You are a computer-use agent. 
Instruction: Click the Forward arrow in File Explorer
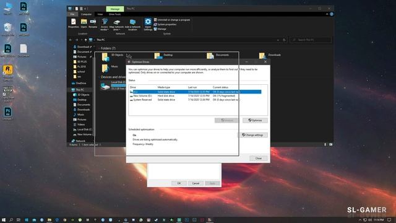pyautogui.click(x=77, y=40)
